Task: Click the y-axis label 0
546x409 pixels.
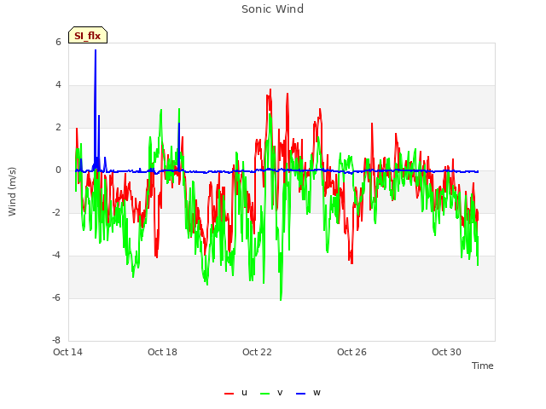Action: (x=58, y=170)
